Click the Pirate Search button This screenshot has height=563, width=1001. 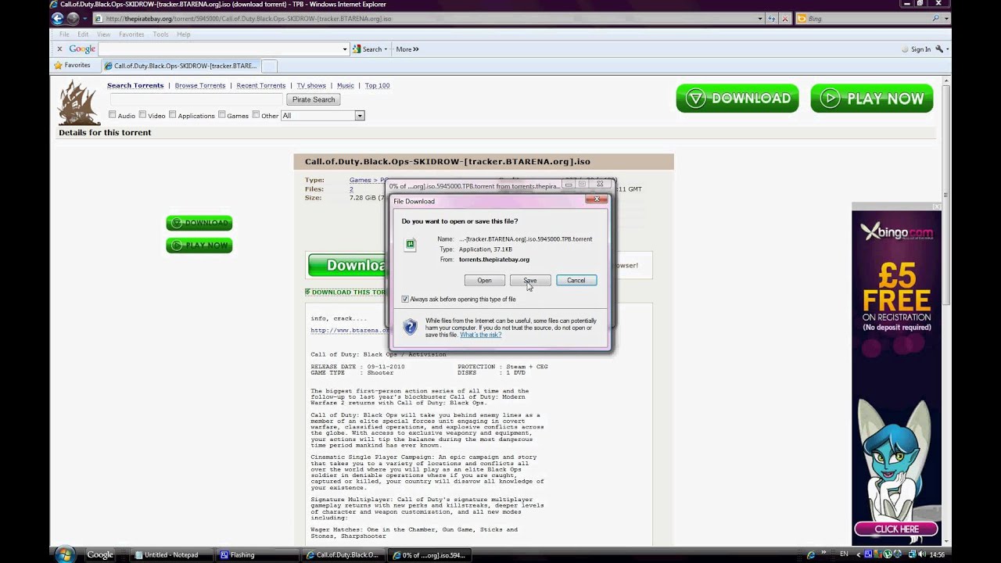314,99
